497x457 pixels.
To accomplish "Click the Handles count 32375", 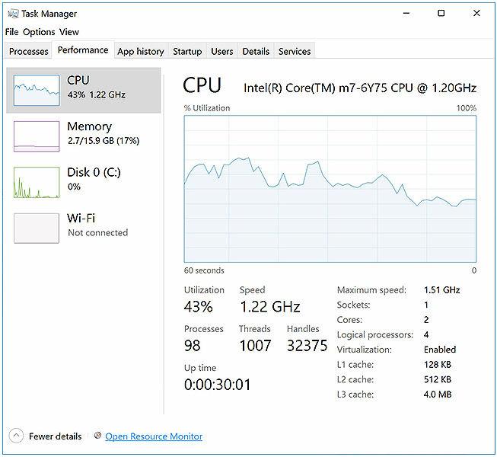I will [x=307, y=345].
